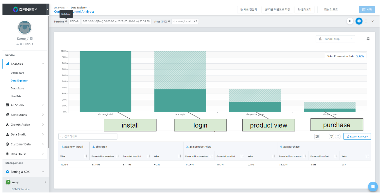Click the Datetime info icon
Viewport: 385px width, 196px height.
[x=66, y=21]
